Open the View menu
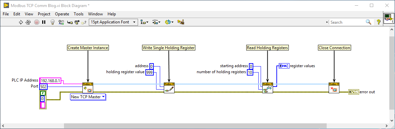The height and width of the screenshot is (129, 395). (x=29, y=14)
